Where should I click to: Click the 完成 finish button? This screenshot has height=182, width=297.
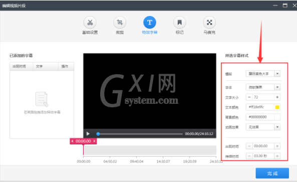(272, 173)
